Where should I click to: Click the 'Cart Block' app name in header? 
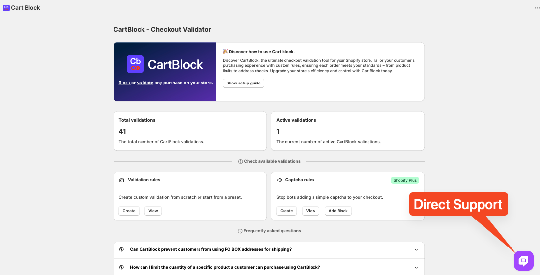26,8
